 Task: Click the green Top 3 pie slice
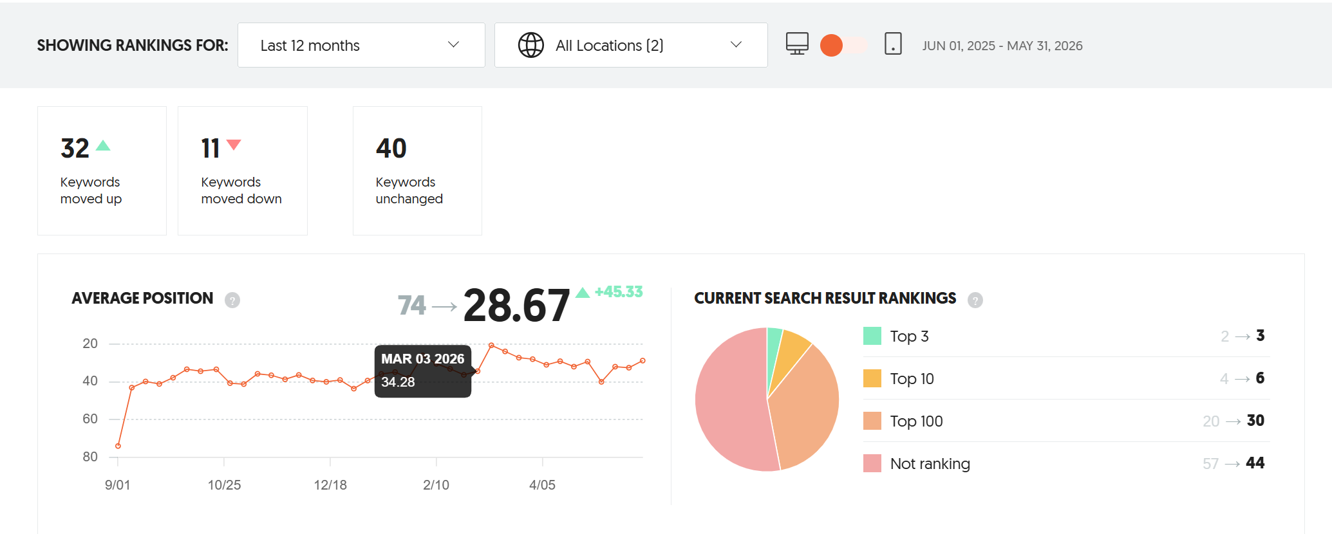773,351
